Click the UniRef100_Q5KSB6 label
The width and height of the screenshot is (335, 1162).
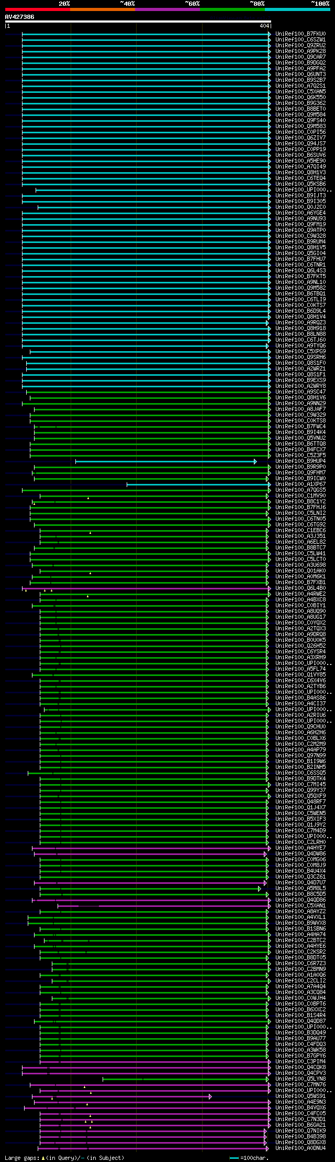tap(300, 184)
